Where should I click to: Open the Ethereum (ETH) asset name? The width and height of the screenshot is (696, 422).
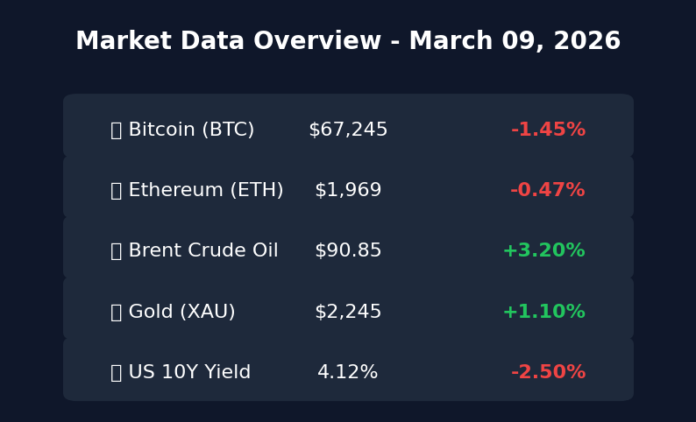point(206,191)
